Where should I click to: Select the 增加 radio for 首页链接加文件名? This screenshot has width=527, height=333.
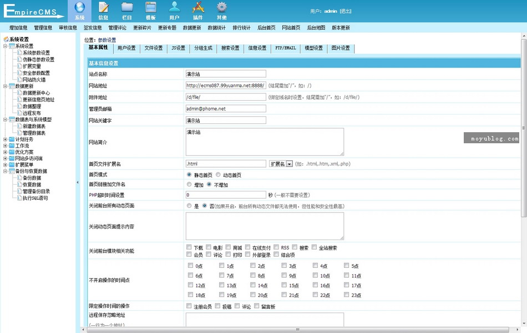point(189,184)
